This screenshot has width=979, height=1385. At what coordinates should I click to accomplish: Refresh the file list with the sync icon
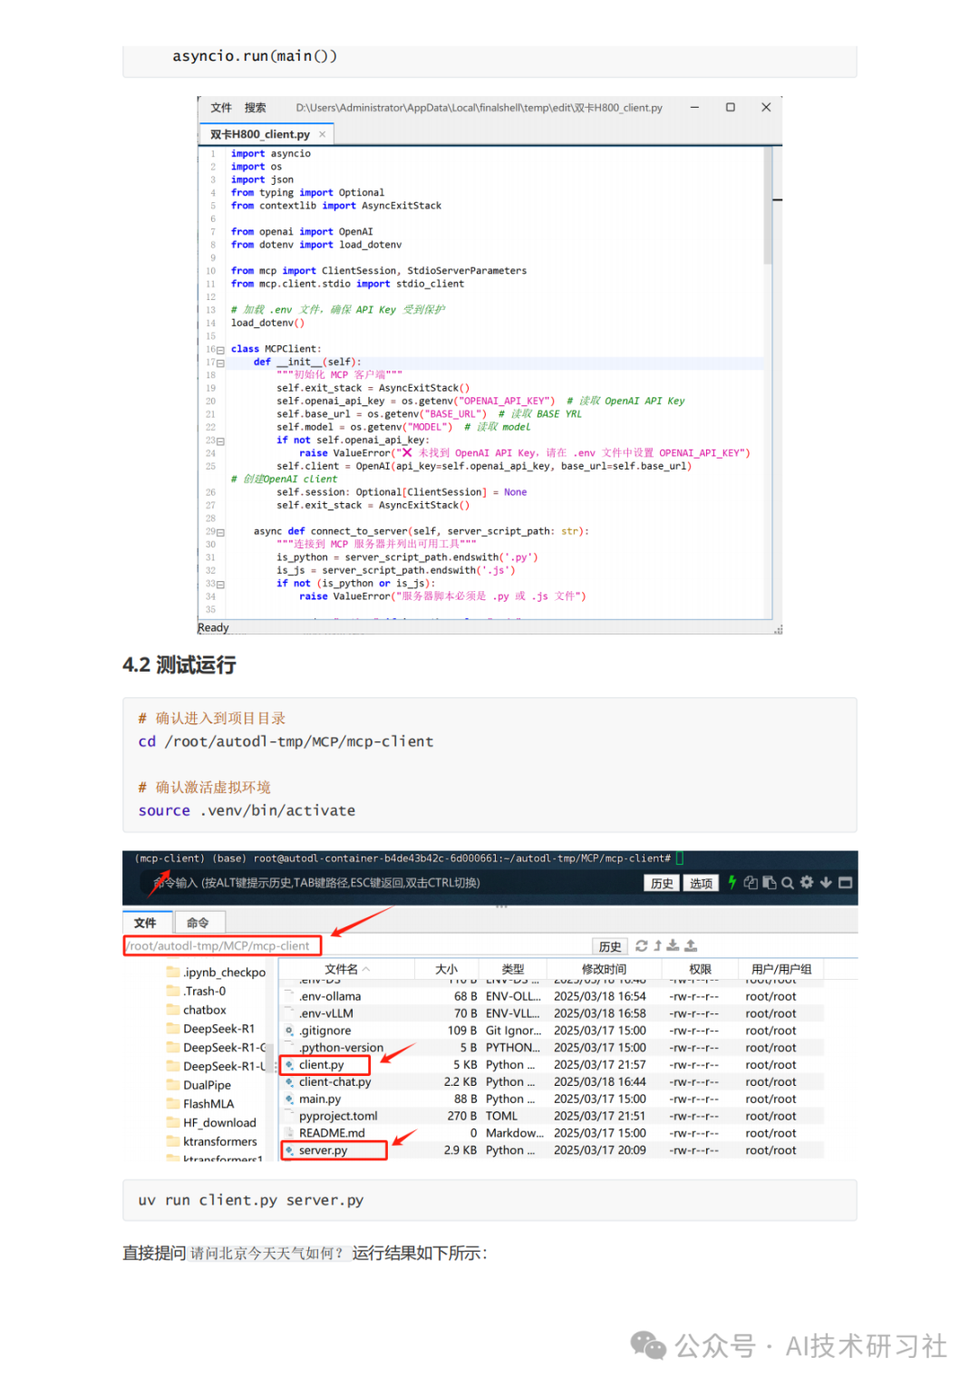[642, 945]
